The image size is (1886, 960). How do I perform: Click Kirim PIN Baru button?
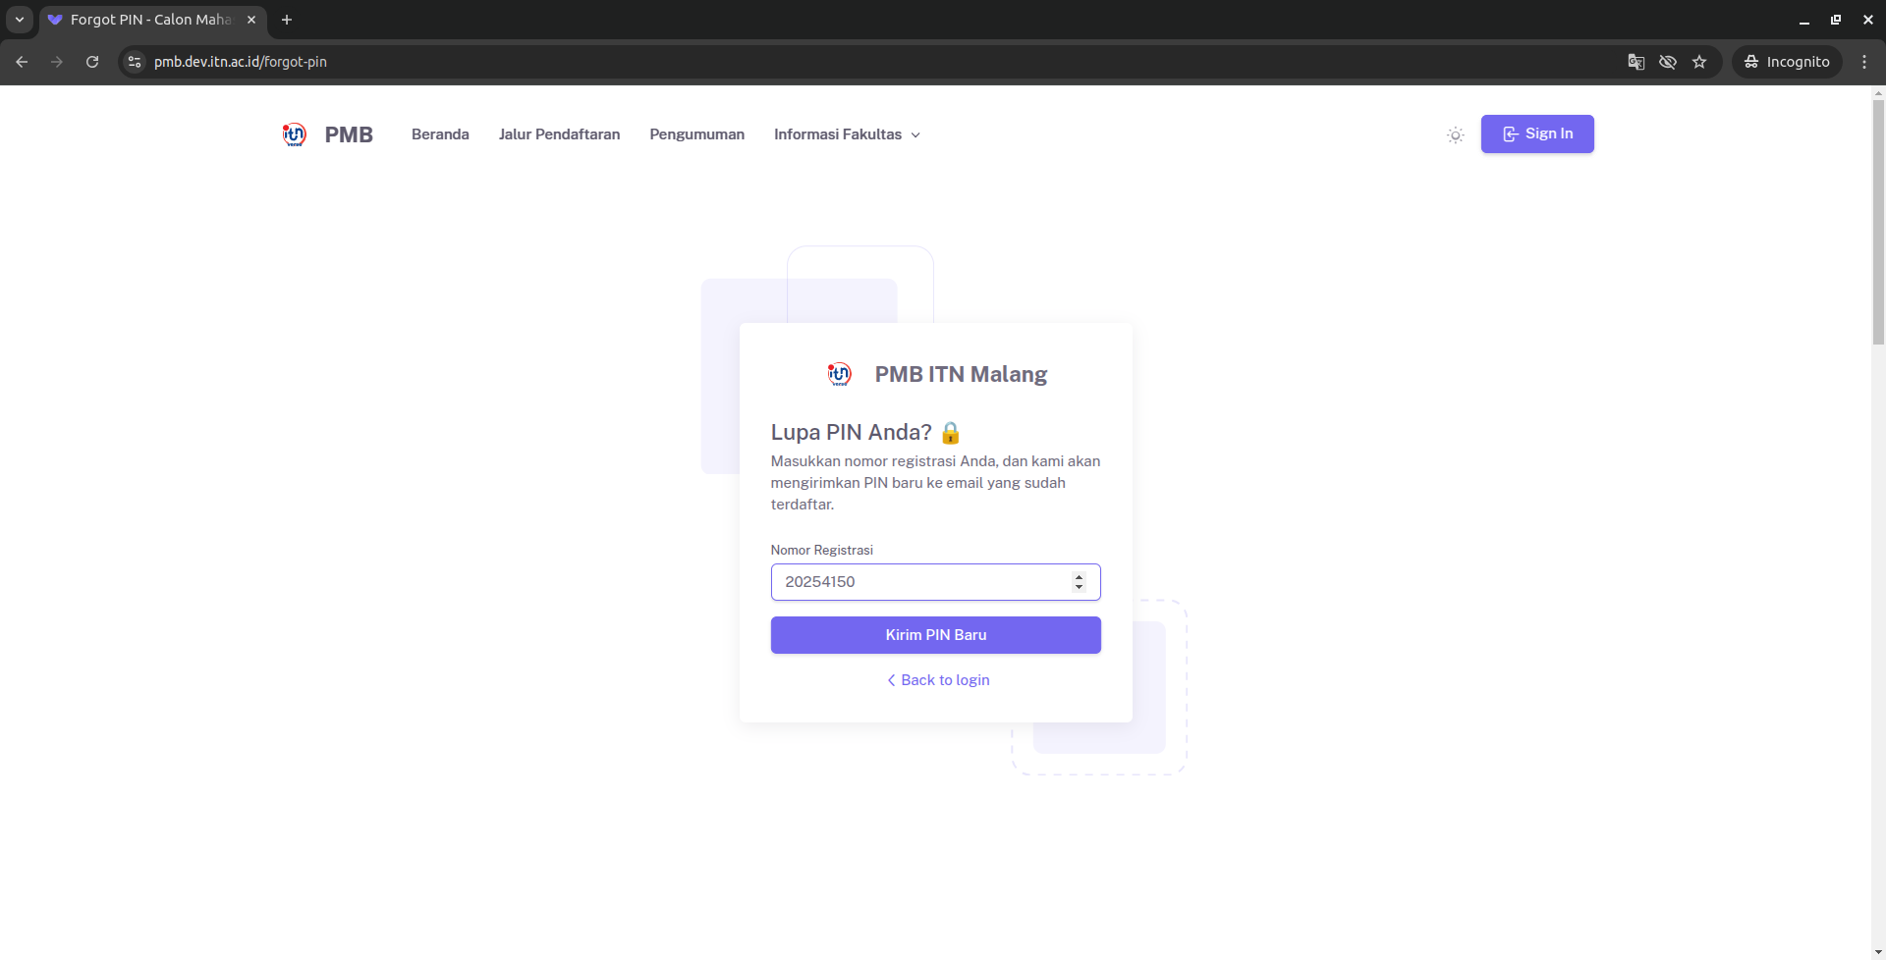pos(935,635)
